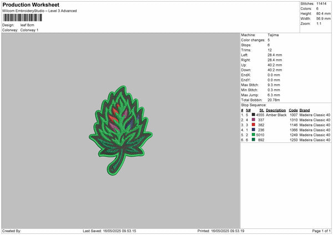Click the purple swatch for code 1310
Viewport: 333px width, 235px height.
pyautogui.click(x=254, y=120)
